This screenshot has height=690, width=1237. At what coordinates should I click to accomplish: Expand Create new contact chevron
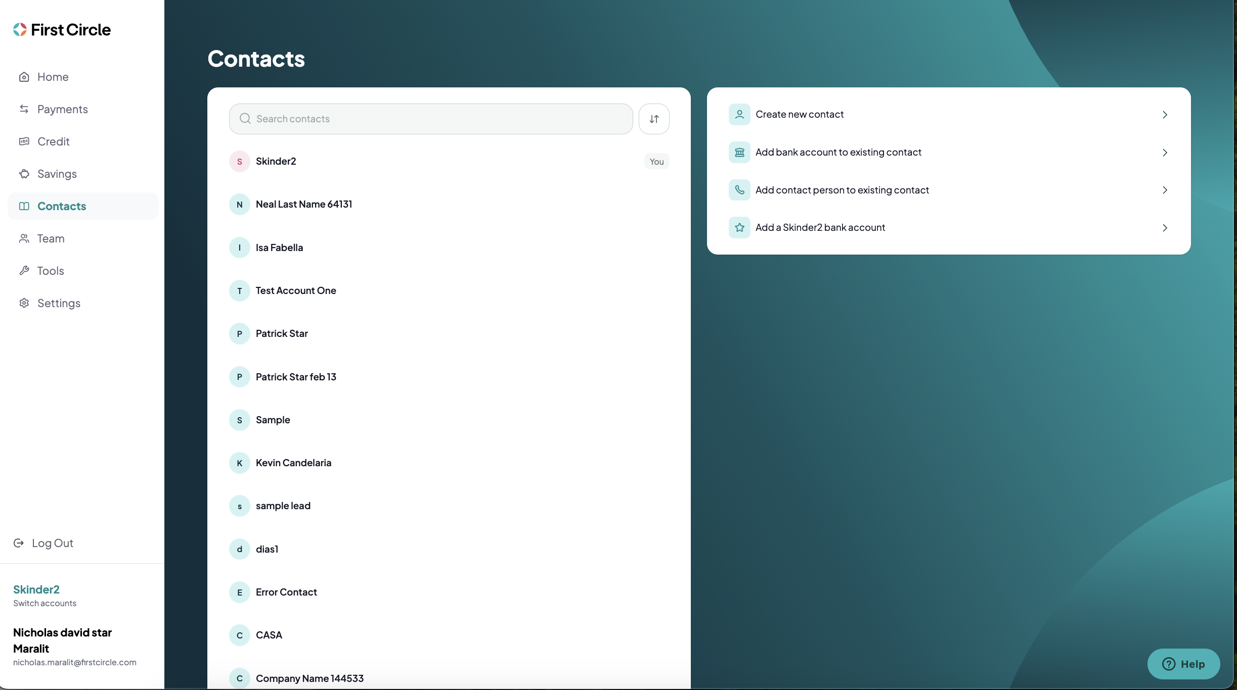[x=1165, y=115]
